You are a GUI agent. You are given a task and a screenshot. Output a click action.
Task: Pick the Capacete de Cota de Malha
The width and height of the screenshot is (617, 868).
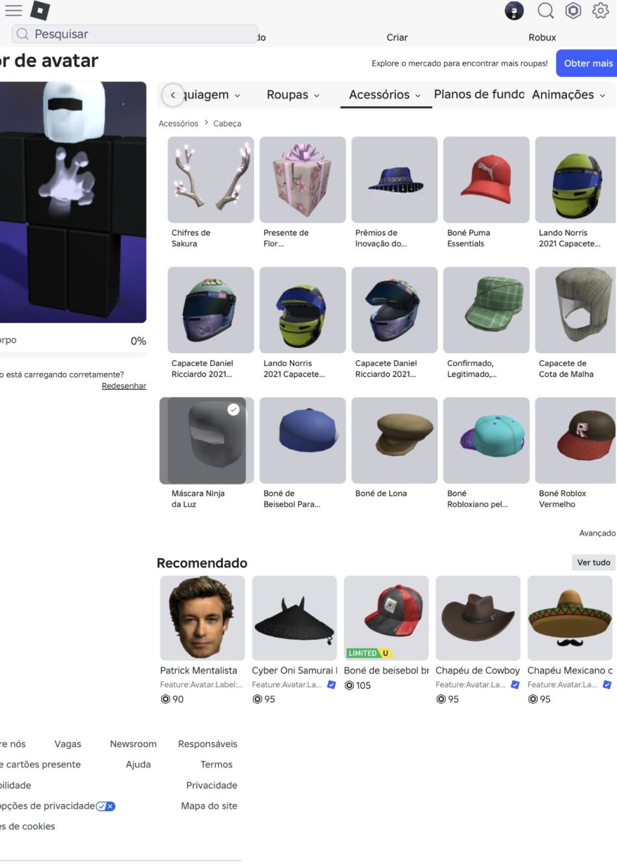click(x=575, y=310)
